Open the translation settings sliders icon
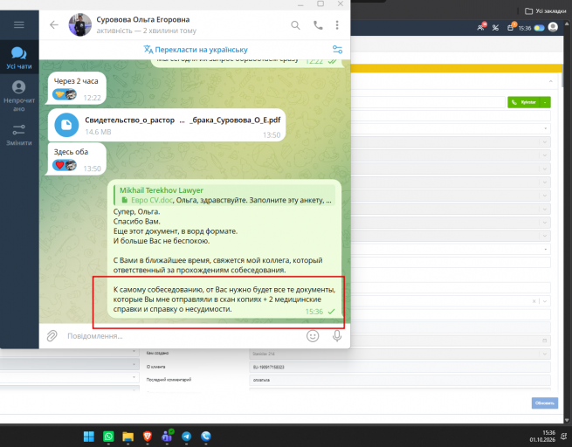 click(x=337, y=49)
